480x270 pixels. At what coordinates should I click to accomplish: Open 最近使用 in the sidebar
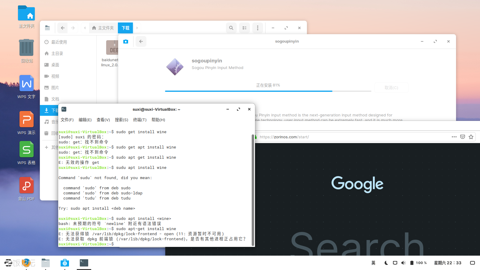(x=68, y=42)
